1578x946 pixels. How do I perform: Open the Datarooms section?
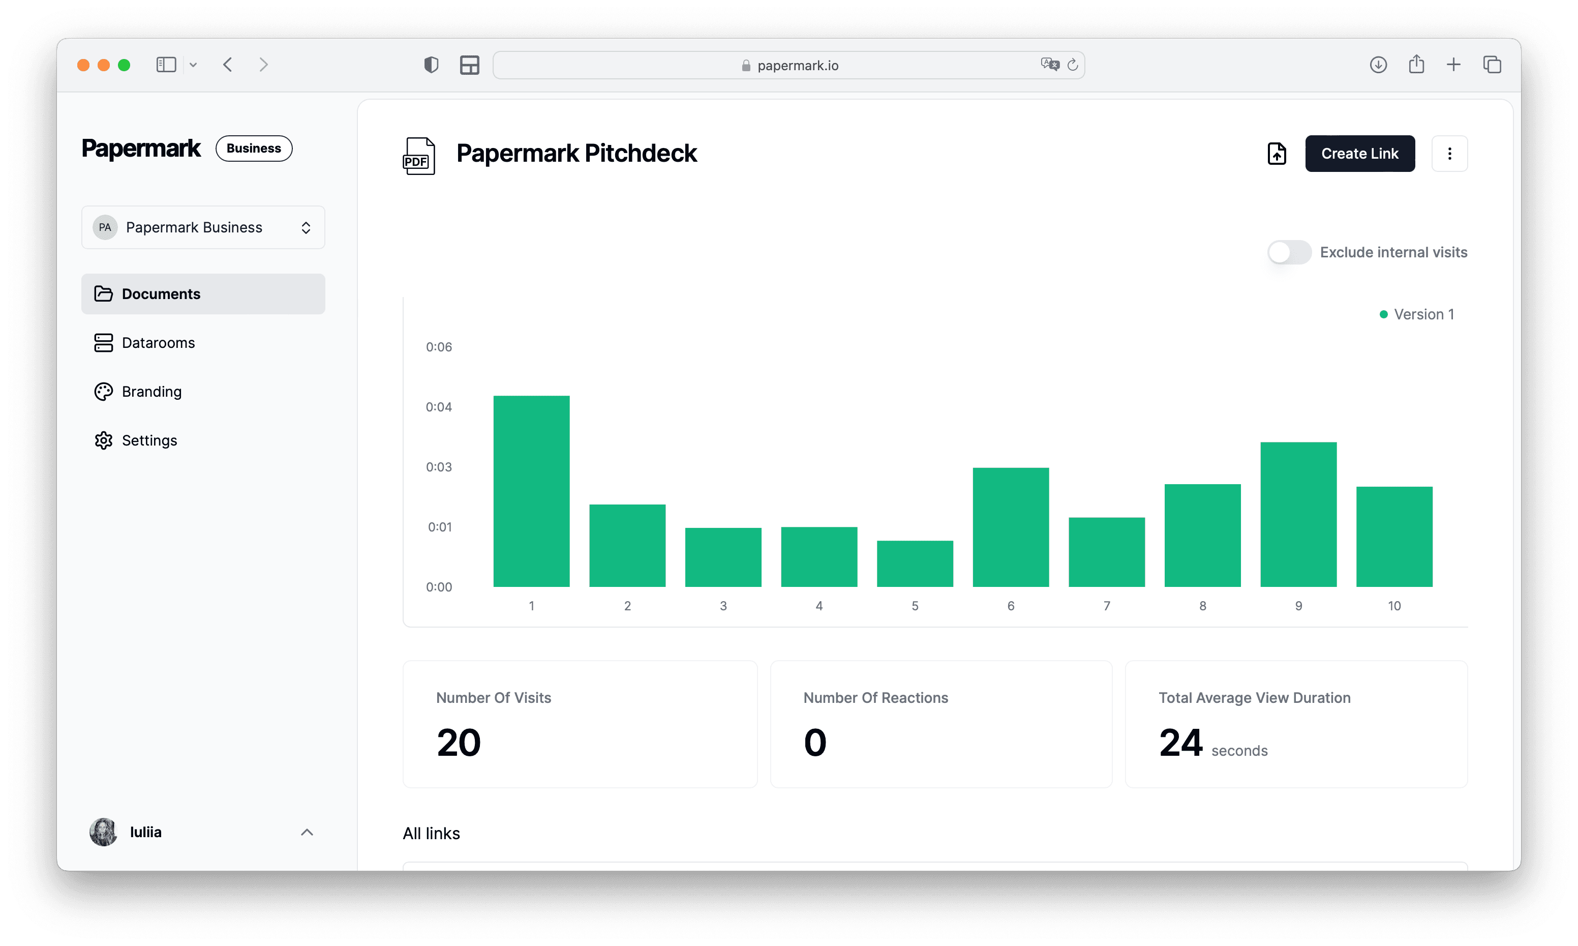coord(159,342)
